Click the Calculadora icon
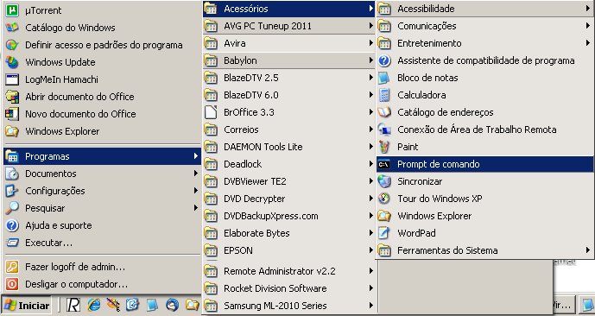This screenshot has width=595, height=316. (x=384, y=95)
